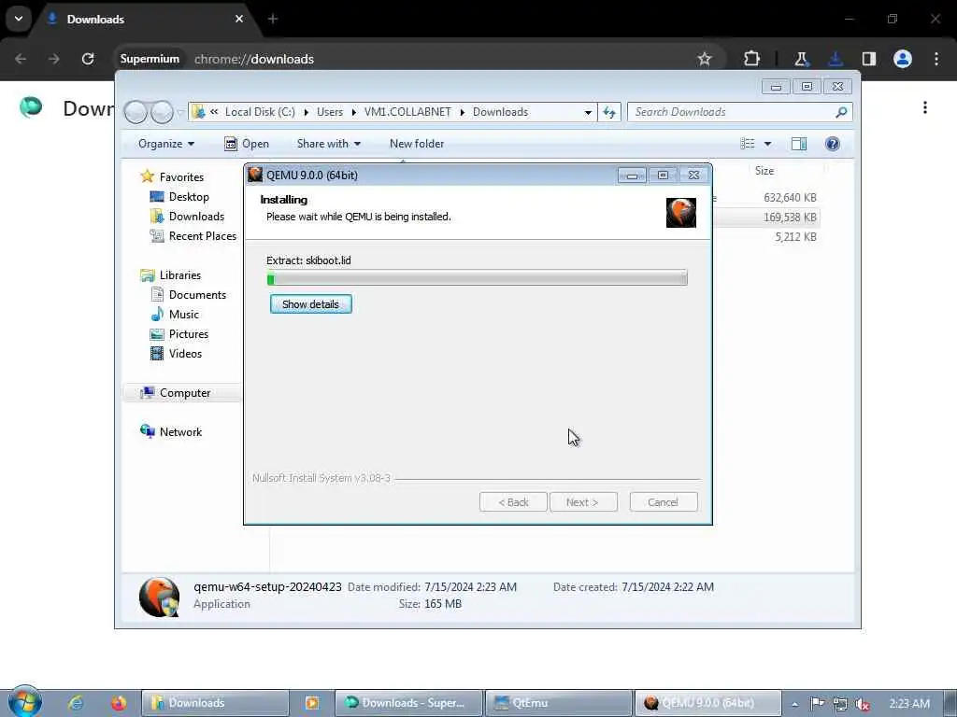Launch Internet Explorer from taskbar

click(x=76, y=703)
